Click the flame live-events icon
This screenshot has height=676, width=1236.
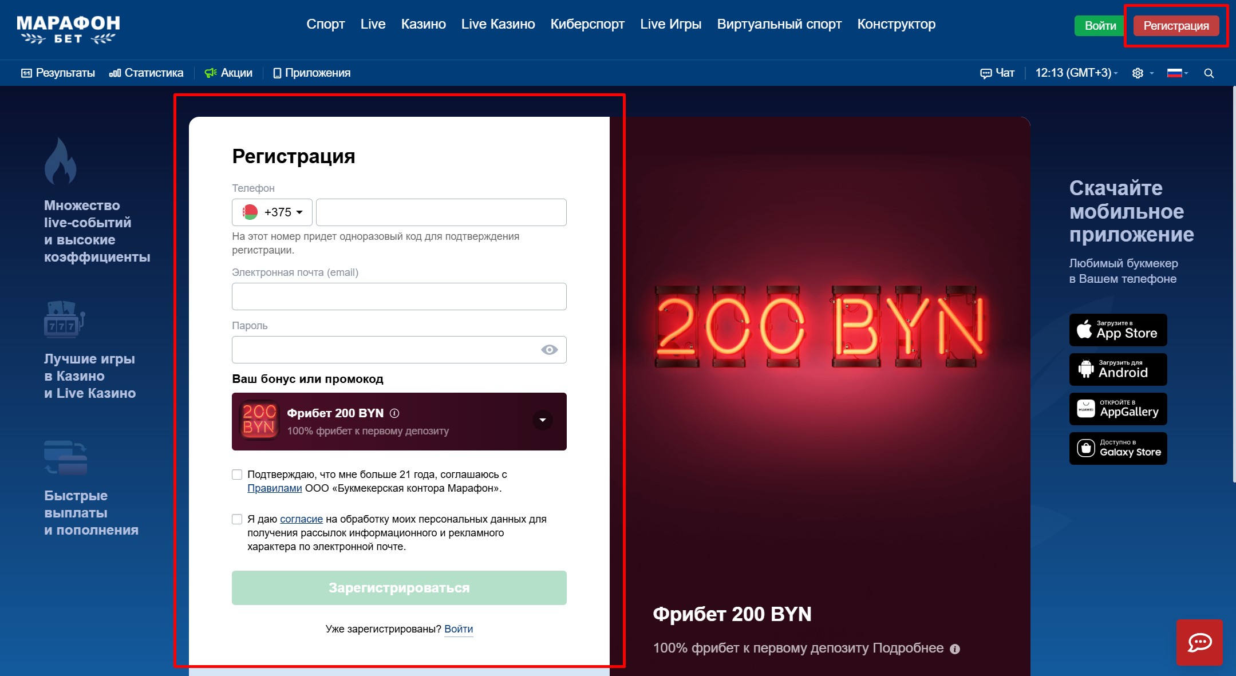point(60,161)
